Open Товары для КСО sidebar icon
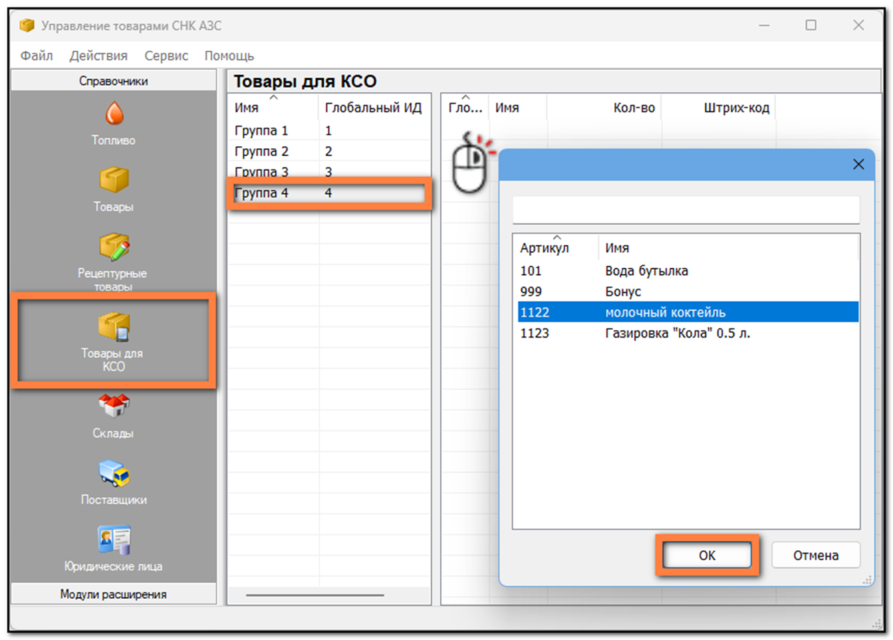Screen dimensions: 893x640 pos(114,327)
